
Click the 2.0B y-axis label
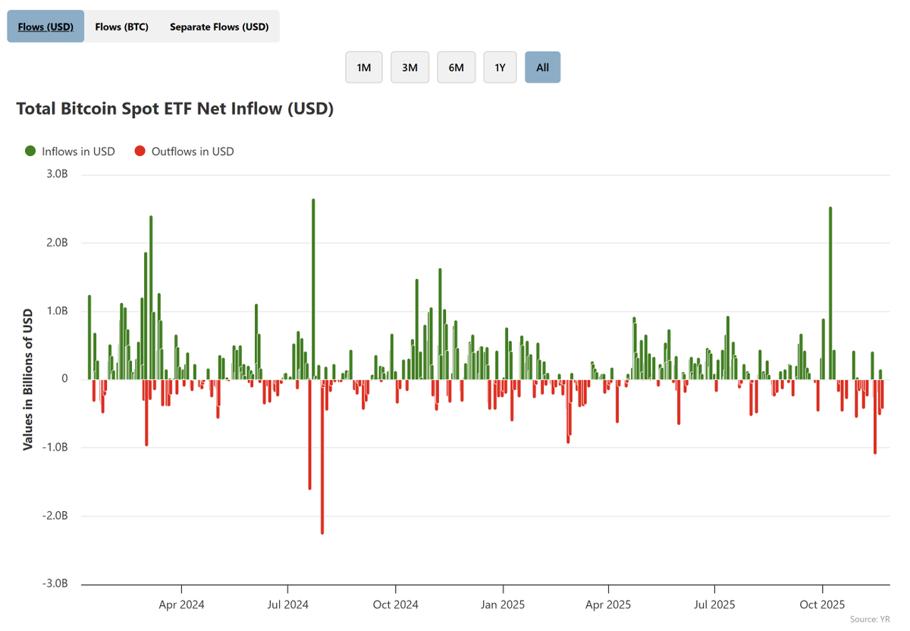tap(55, 243)
